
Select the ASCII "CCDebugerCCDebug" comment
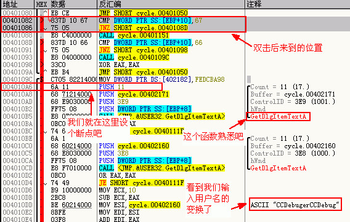(295, 204)
